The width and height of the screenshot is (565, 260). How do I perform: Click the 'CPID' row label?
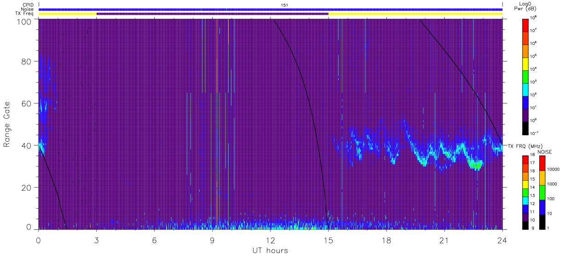pyautogui.click(x=28, y=5)
